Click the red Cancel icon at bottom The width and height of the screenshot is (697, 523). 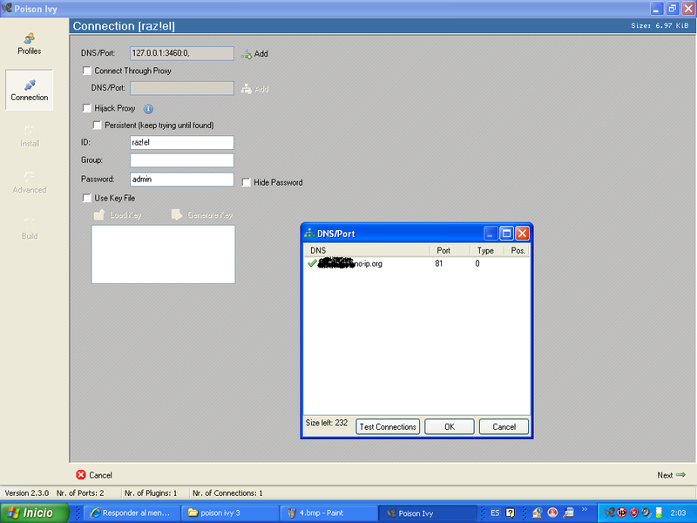pos(81,475)
